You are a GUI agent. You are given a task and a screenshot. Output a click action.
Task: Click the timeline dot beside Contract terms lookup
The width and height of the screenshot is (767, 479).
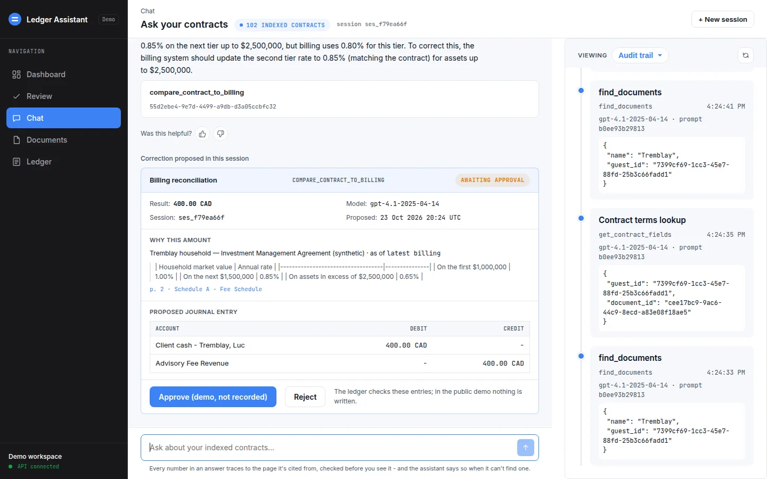point(581,218)
